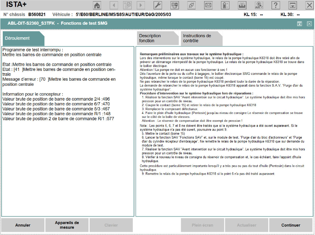Click step 5 'Mettre le contact (borne 15)'

click(163, 134)
